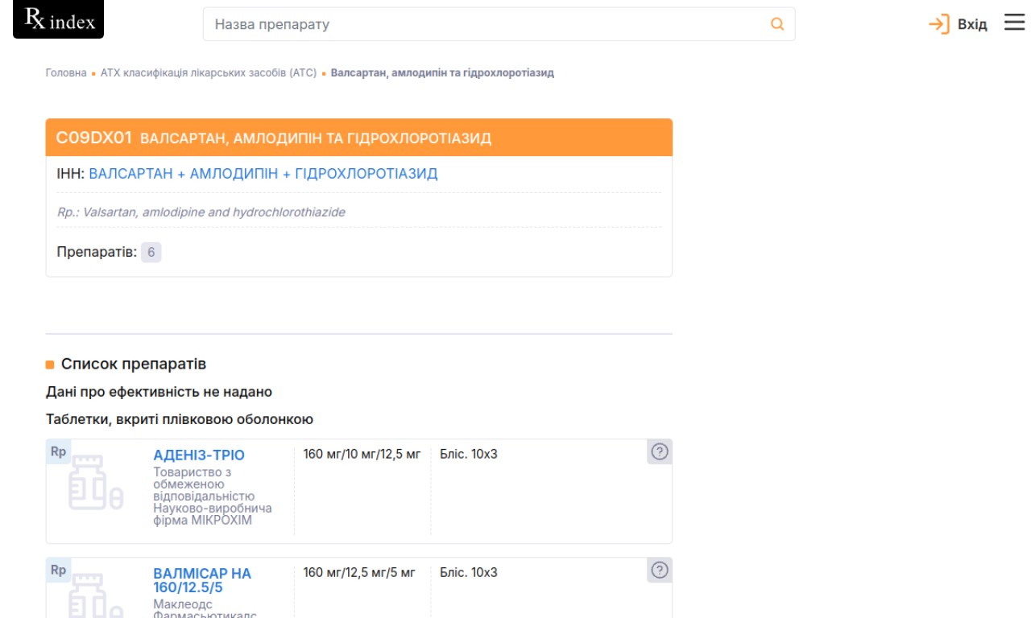This screenshot has height=618, width=1031.
Task: Click Rp badge on ВАЛМІСАР НА card
Action: [58, 570]
